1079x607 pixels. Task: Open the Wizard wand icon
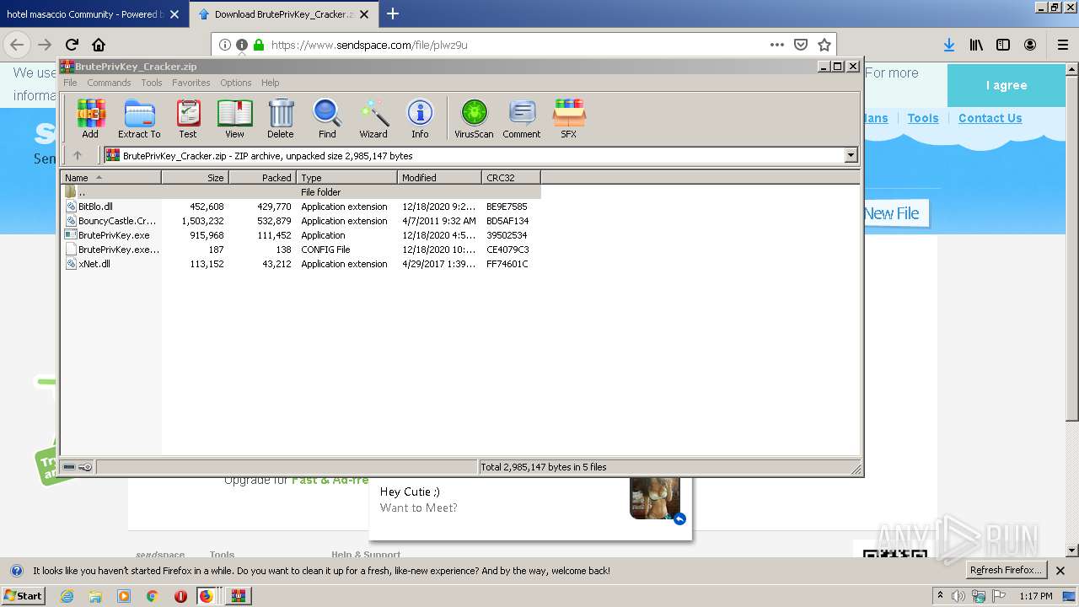point(373,119)
